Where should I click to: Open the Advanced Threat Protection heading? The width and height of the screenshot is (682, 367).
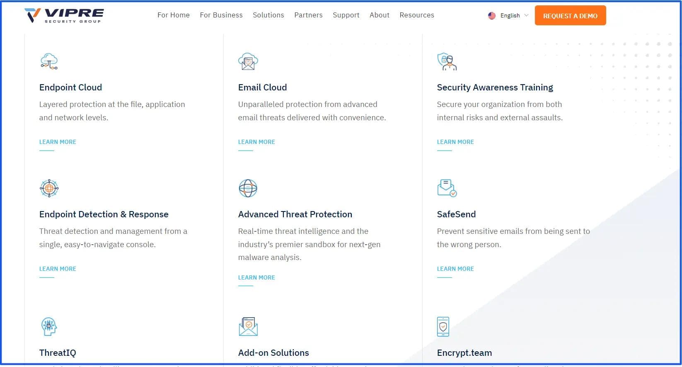295,214
